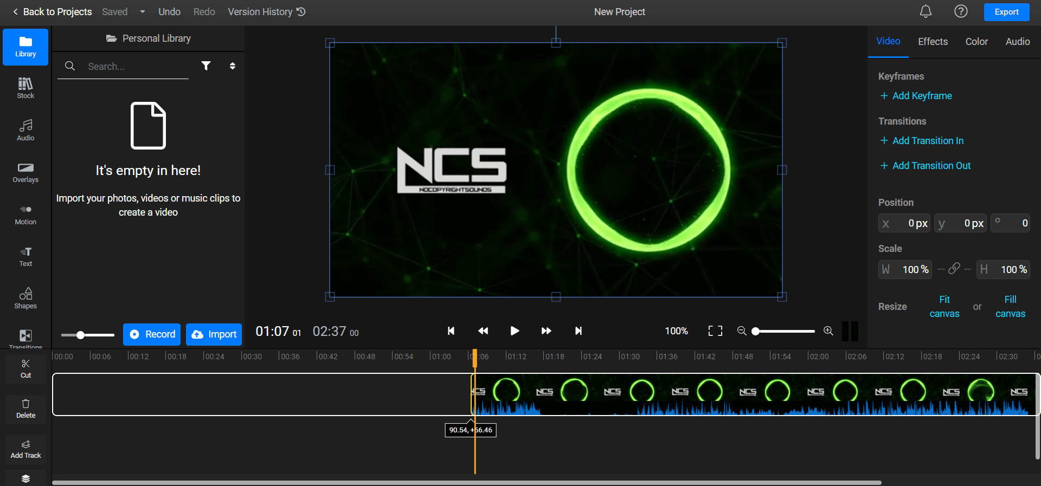Image resolution: width=1041 pixels, height=486 pixels.
Task: Open the layers stack icon
Action: tap(25, 478)
